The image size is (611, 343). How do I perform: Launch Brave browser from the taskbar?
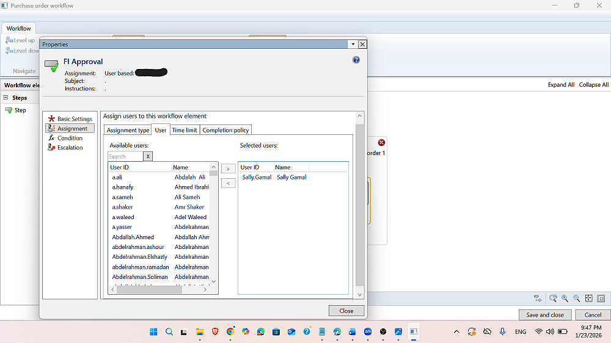point(215,332)
